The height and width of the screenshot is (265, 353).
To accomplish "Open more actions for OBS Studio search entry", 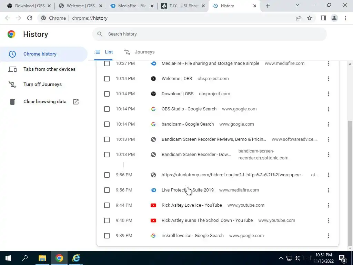I will 328,109.
